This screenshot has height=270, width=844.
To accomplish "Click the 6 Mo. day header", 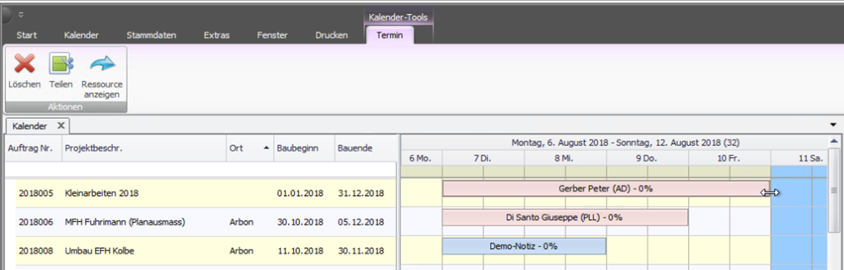I will (422, 158).
